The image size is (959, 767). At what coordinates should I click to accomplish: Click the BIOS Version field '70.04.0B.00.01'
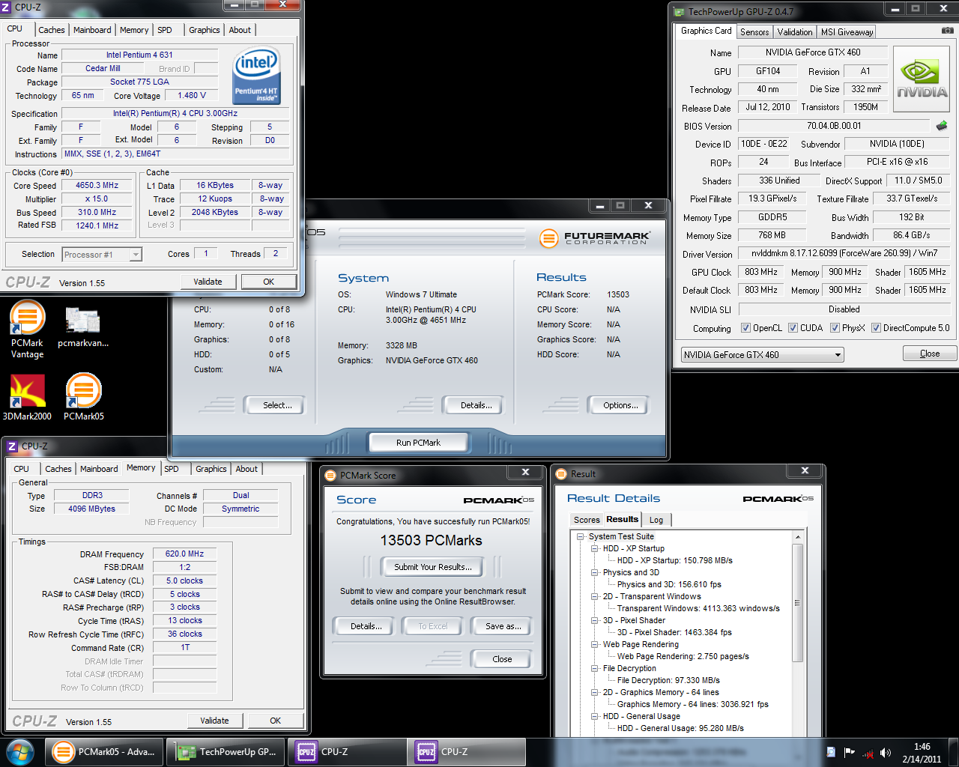click(834, 126)
